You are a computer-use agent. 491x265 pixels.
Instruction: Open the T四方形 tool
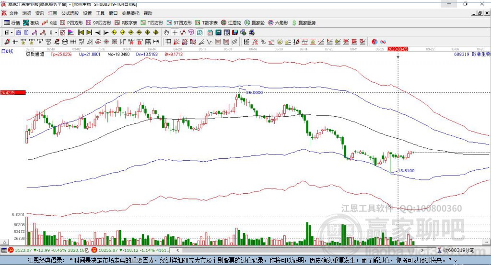point(152,23)
